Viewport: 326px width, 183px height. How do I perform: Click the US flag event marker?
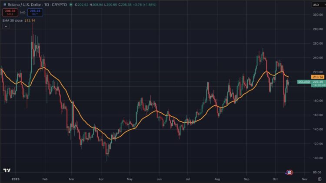(x=290, y=172)
